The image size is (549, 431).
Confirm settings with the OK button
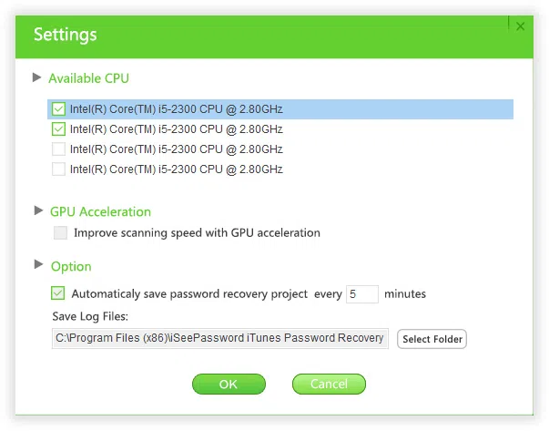point(228,384)
